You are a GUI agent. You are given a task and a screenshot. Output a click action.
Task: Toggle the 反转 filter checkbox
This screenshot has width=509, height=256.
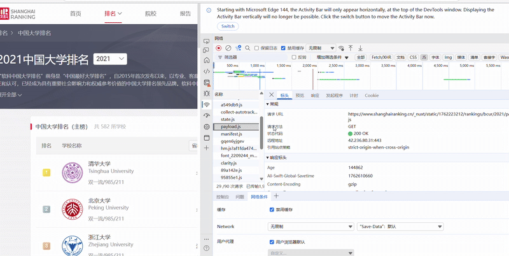point(294,57)
